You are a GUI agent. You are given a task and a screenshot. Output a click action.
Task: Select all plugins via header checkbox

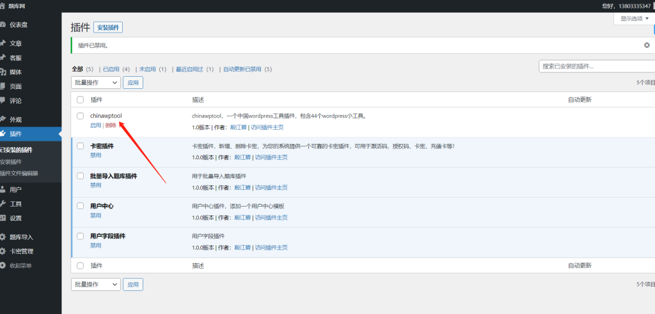point(80,100)
